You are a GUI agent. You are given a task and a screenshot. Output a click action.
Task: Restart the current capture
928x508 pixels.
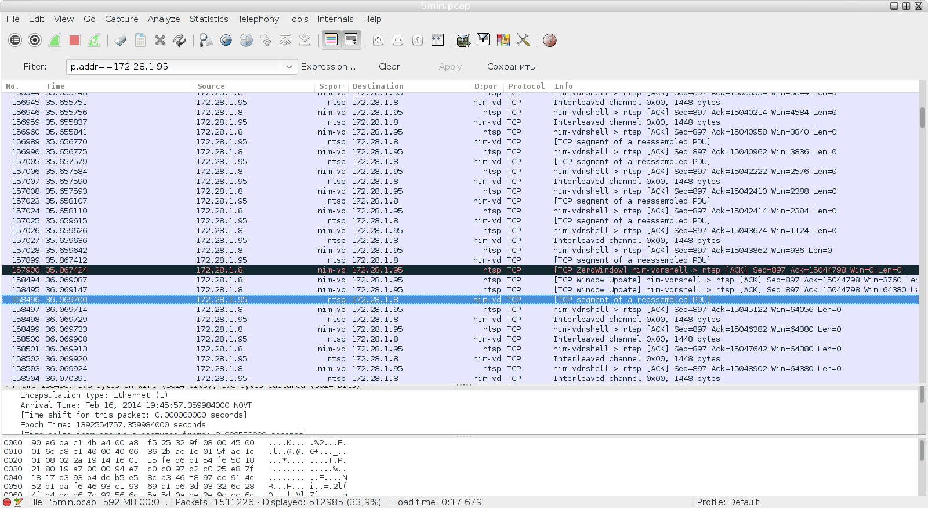94,40
